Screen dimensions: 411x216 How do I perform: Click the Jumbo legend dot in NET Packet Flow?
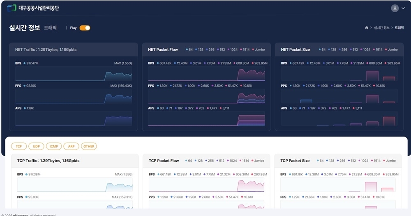coord(253,50)
